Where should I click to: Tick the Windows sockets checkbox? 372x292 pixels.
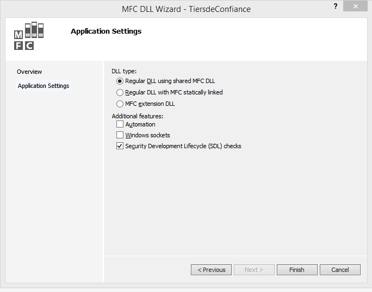[120, 135]
